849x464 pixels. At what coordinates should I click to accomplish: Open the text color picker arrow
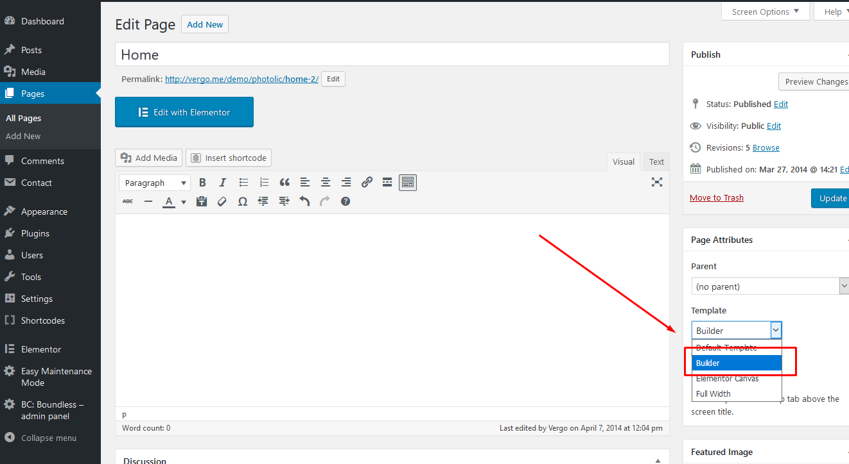[x=183, y=202]
